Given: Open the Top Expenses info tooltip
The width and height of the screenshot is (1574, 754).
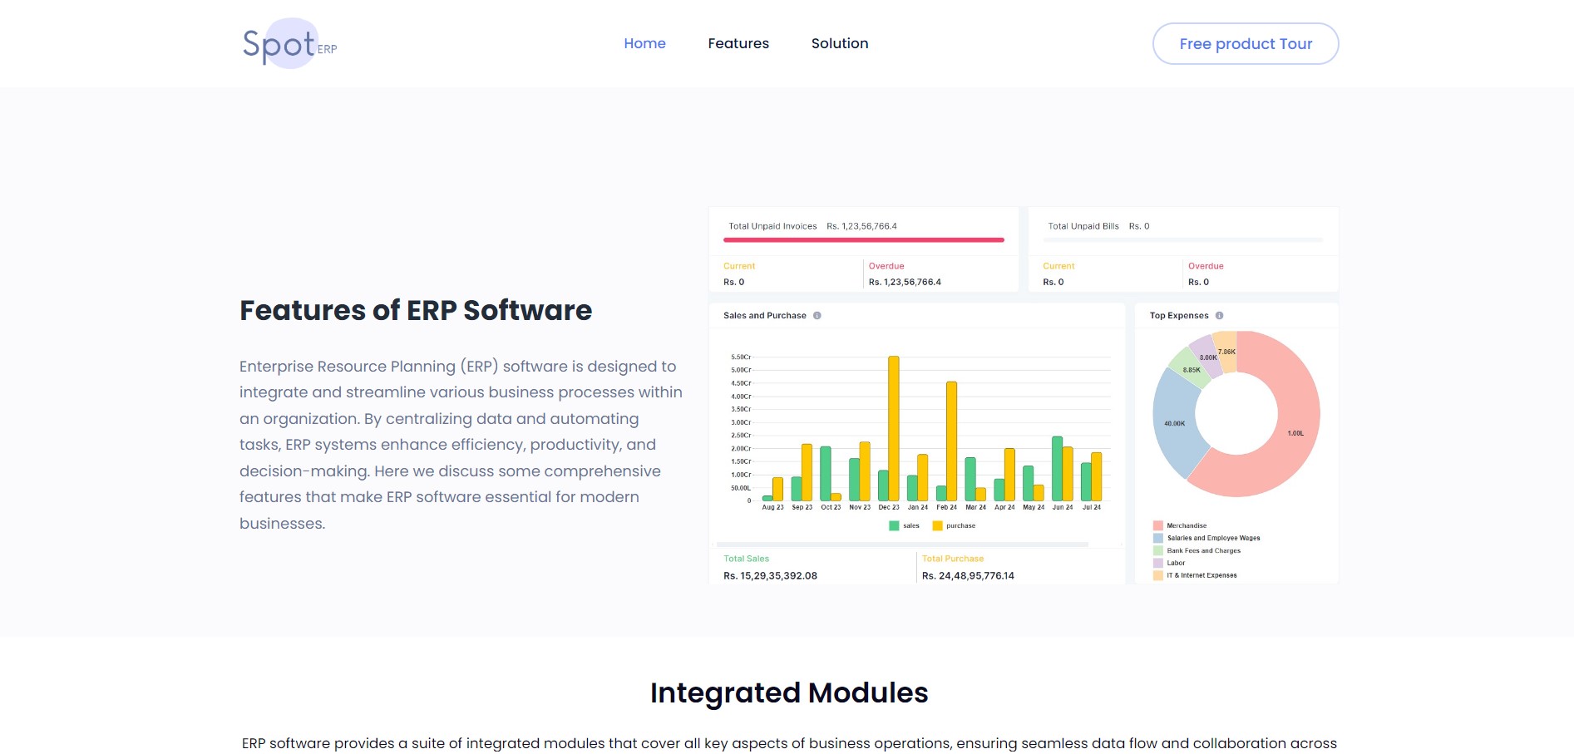Looking at the screenshot, I should pos(1220,316).
